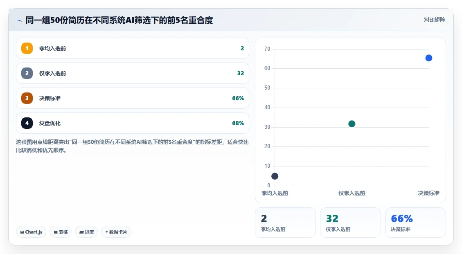Image resolution: width=462 pixels, height=254 pixels.
Task: Click the blue lightning icon beside the title
Action: [20, 20]
